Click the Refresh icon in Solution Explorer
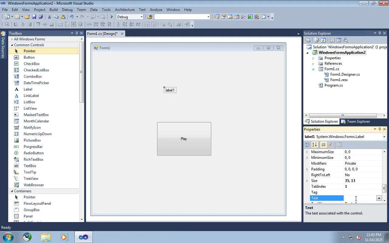The image size is (389, 243). tap(323, 40)
